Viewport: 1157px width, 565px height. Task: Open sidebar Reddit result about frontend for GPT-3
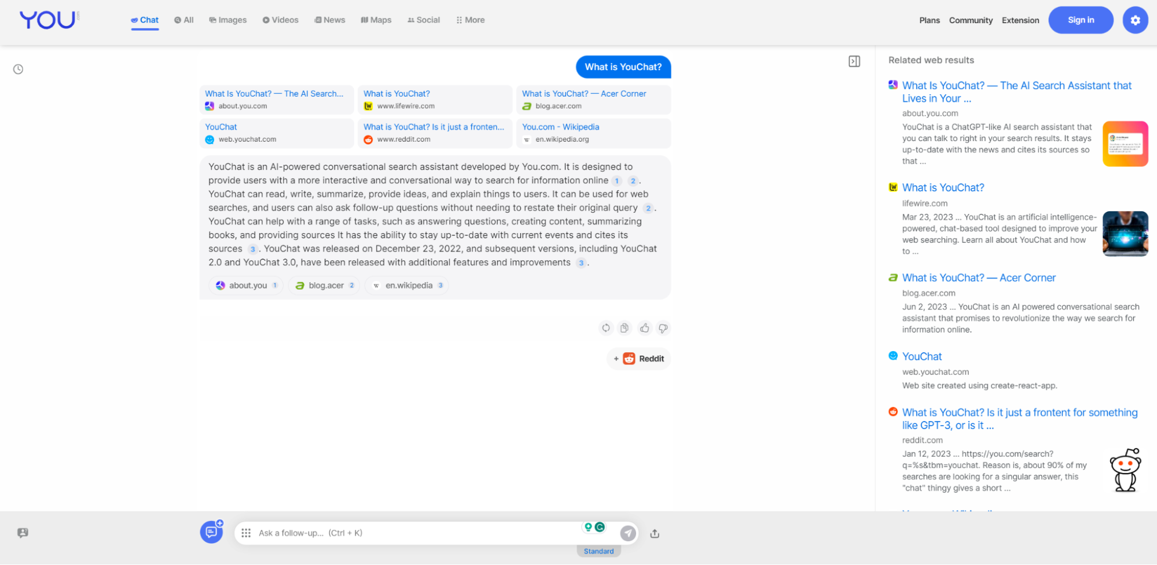tap(1019, 419)
